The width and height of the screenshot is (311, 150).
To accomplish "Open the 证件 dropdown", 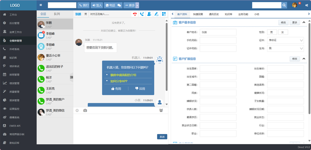I will (x=285, y=40).
